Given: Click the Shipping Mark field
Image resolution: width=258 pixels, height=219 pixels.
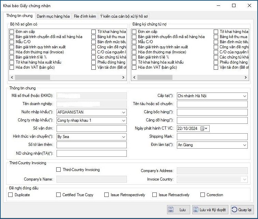Looking at the screenshot, I should [212, 137].
